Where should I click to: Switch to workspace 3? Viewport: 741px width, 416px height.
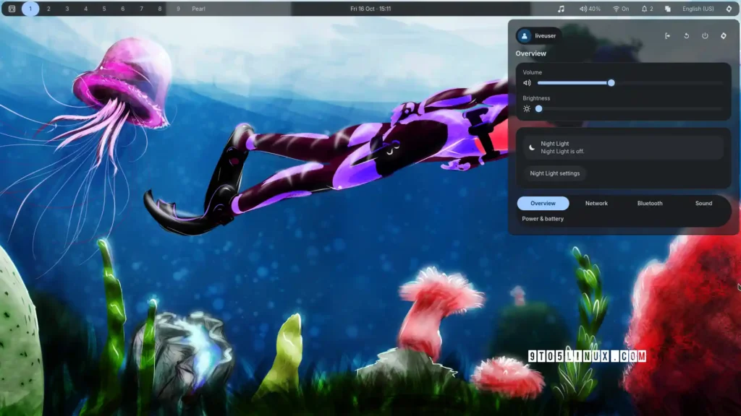[67, 9]
